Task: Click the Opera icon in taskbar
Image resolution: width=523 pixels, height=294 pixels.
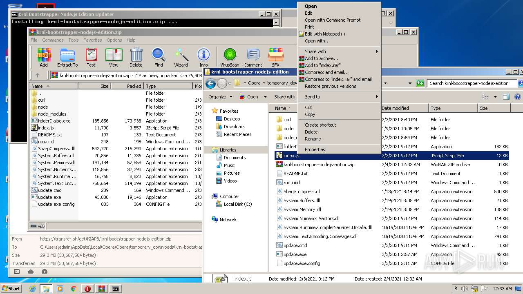Action: pyautogui.click(x=87, y=289)
